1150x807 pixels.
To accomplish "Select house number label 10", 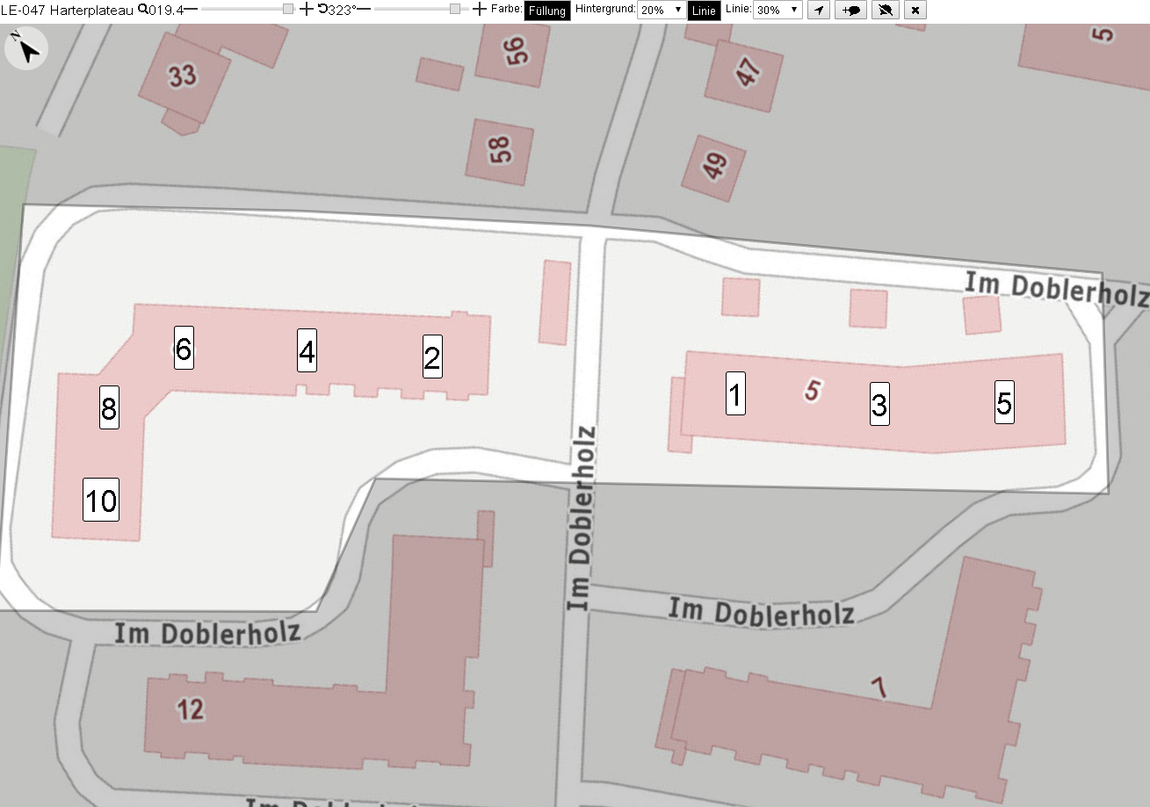I will (x=101, y=500).
